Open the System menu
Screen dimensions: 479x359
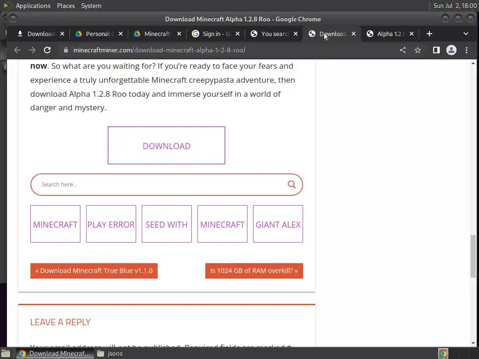point(91,6)
